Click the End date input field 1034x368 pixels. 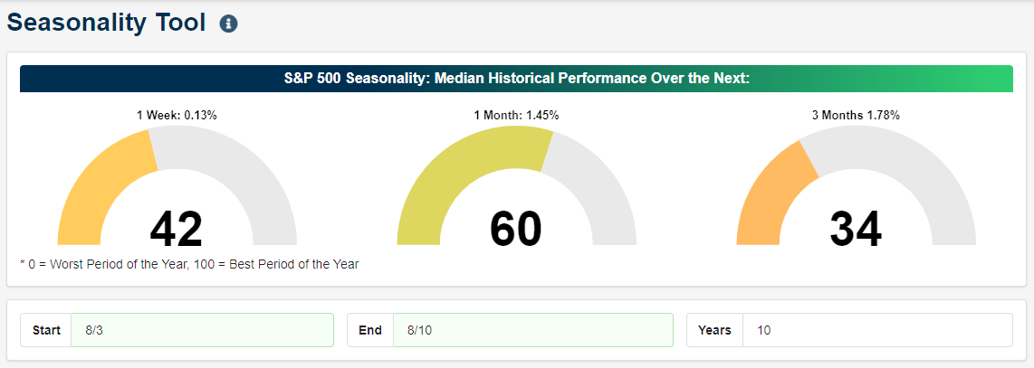coord(532,330)
